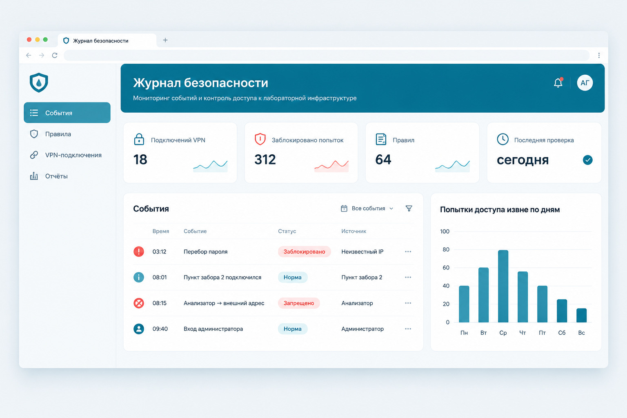Click the user icon for Вход администратора
The width and height of the screenshot is (627, 418).
pyautogui.click(x=139, y=329)
